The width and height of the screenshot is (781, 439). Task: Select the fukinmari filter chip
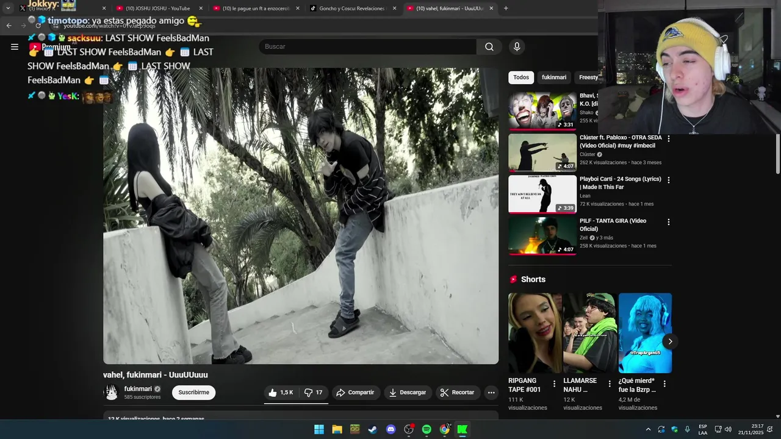(554, 77)
